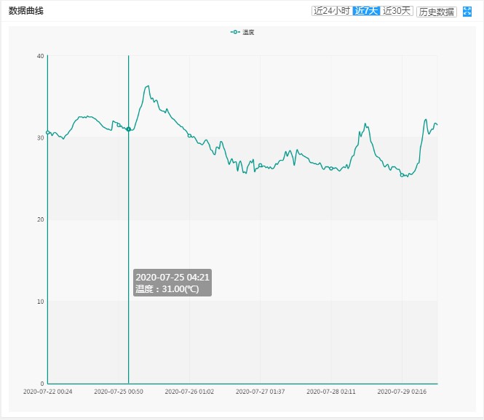Switch to 近30天 time range
The height and width of the screenshot is (420, 484).
point(397,11)
